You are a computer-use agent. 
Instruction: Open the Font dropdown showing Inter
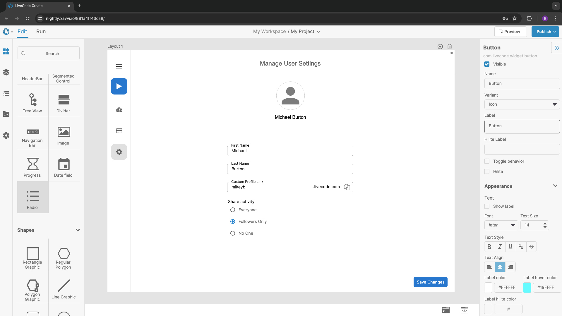click(501, 225)
